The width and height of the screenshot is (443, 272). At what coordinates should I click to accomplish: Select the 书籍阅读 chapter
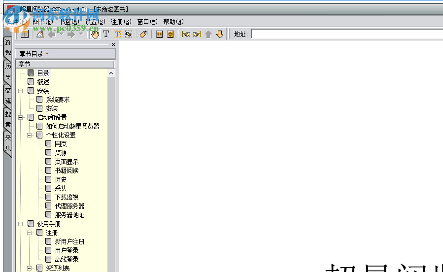click(x=67, y=170)
